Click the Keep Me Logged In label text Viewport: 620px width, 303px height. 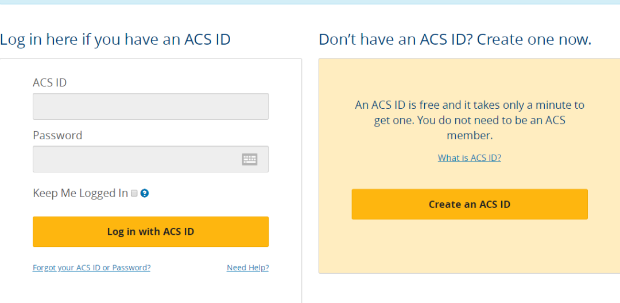80,194
